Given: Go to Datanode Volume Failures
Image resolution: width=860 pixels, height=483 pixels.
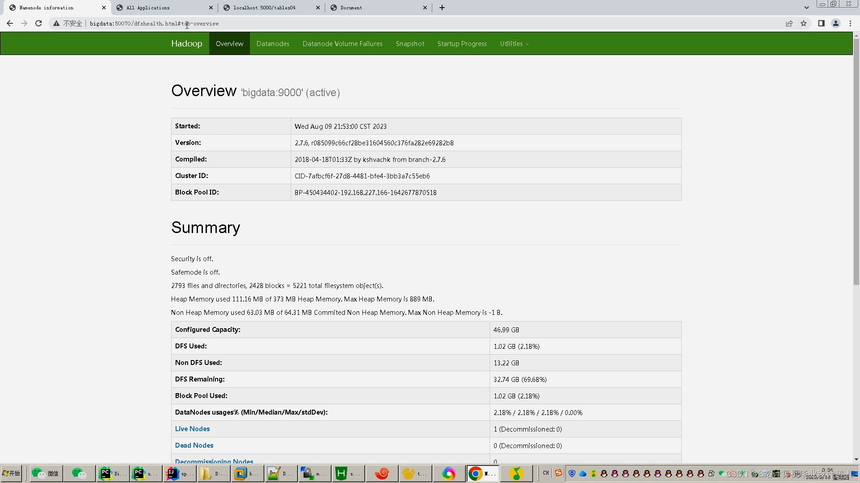Looking at the screenshot, I should pyautogui.click(x=342, y=43).
